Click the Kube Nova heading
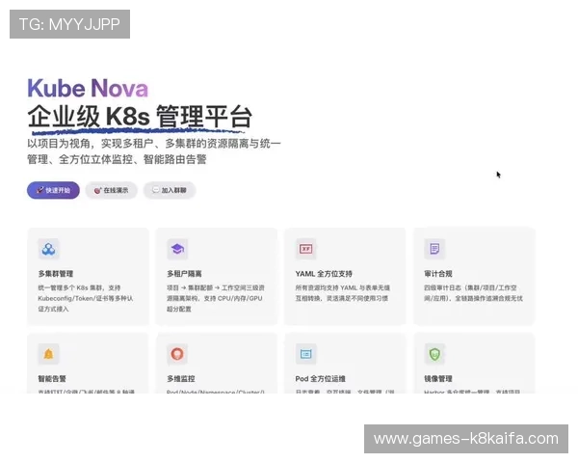 click(88, 88)
